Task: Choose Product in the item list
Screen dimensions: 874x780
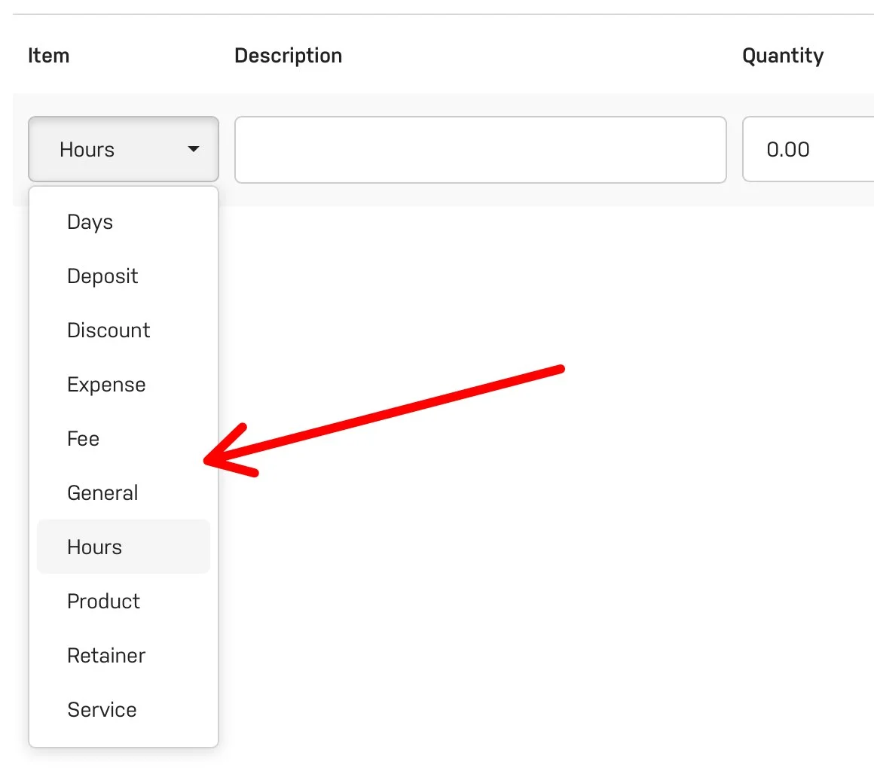Action: click(103, 602)
